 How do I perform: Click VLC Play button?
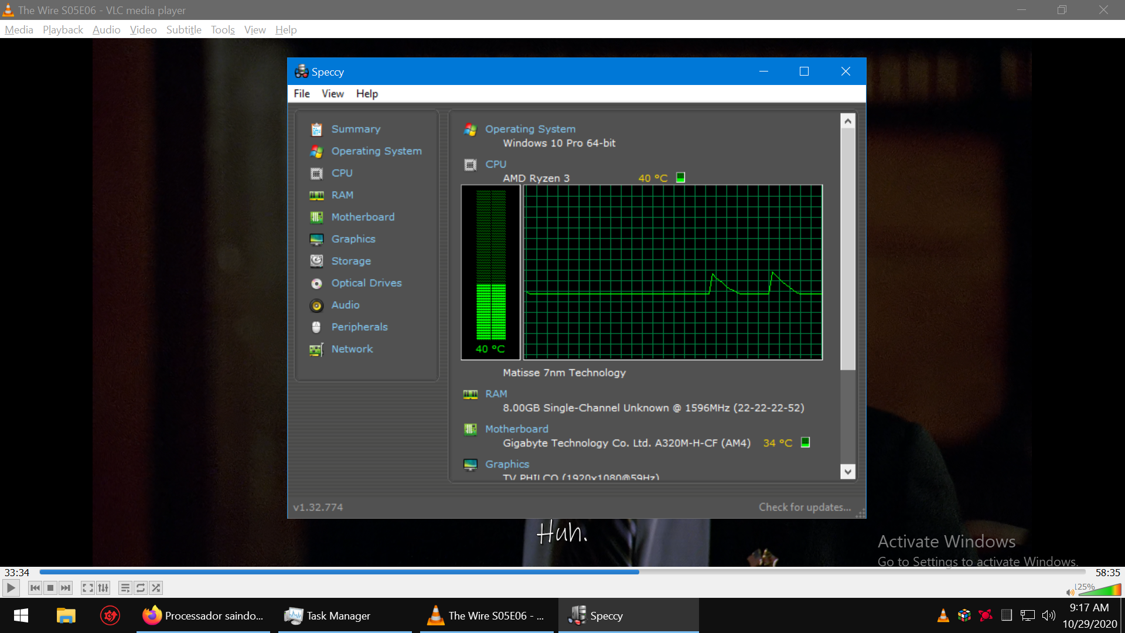[11, 588]
